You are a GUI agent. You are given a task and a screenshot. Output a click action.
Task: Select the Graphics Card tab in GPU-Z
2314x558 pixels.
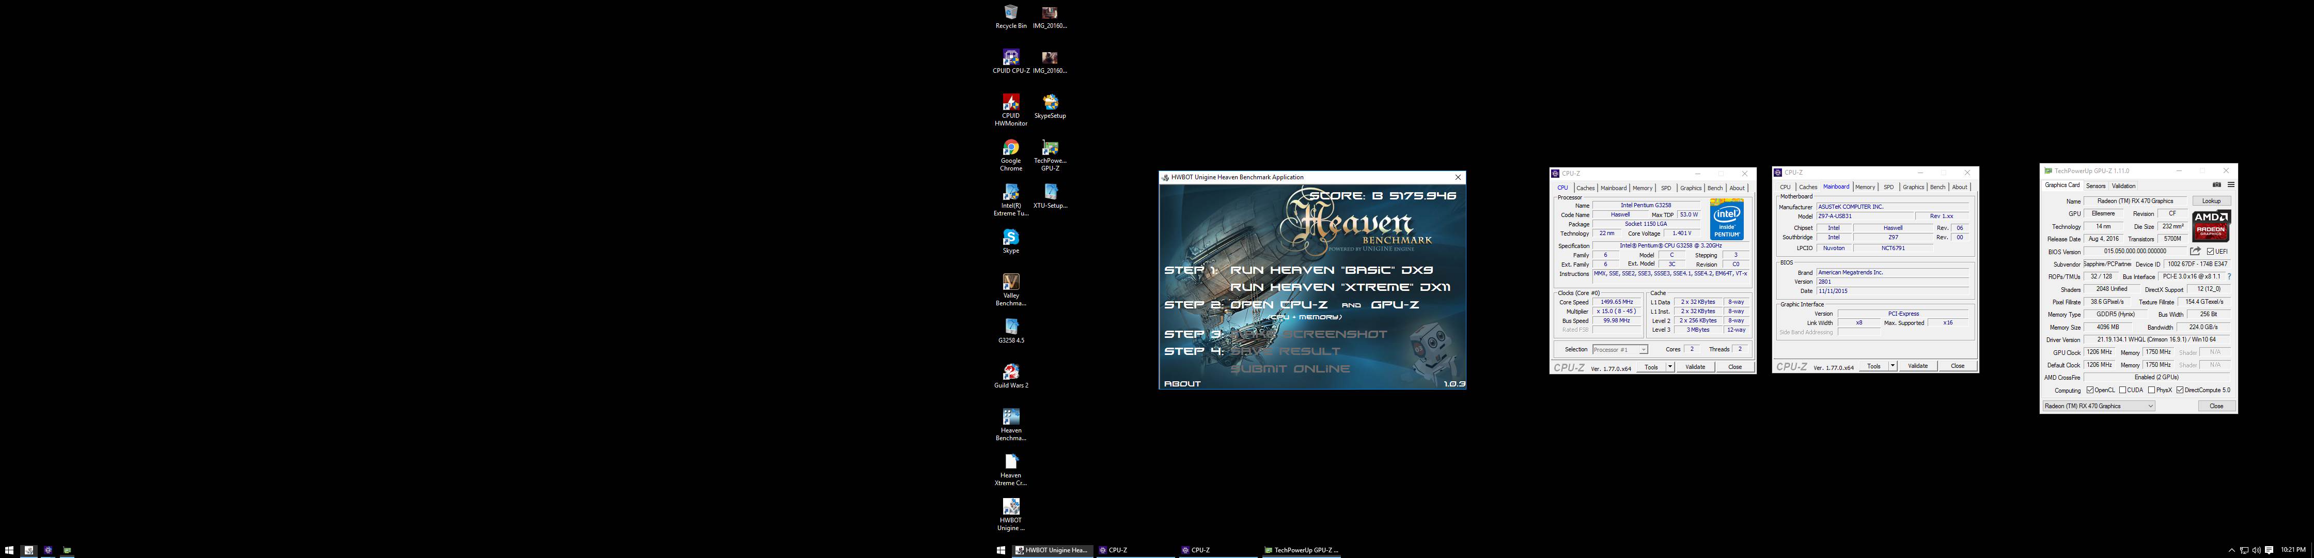click(x=2061, y=185)
